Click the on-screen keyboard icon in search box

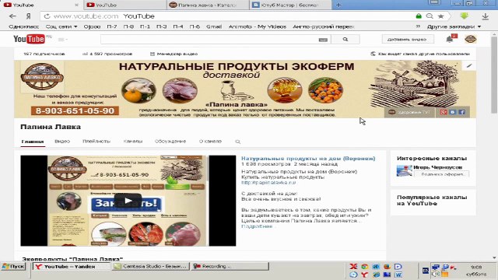pyautogui.click(x=323, y=40)
